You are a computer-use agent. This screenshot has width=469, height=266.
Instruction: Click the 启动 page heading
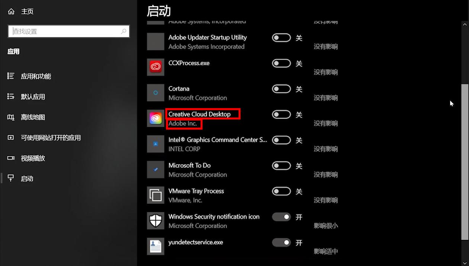click(159, 11)
